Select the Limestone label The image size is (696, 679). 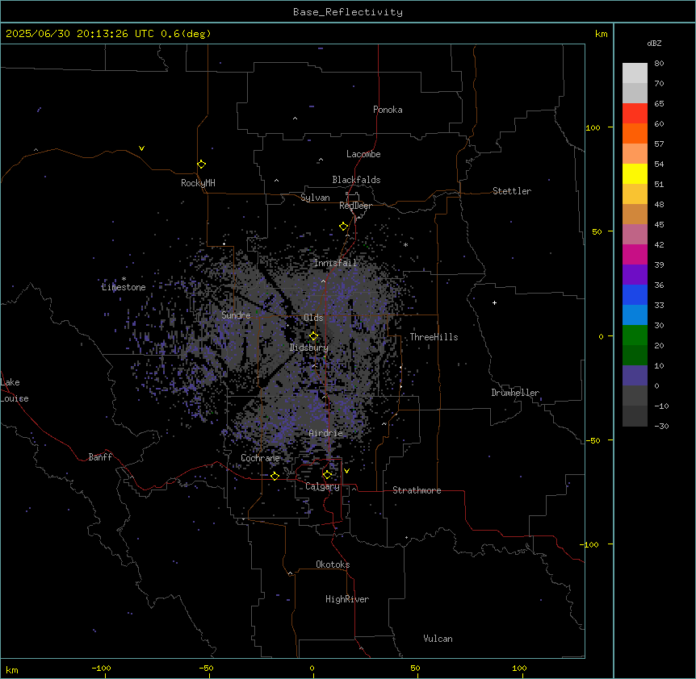click(124, 287)
